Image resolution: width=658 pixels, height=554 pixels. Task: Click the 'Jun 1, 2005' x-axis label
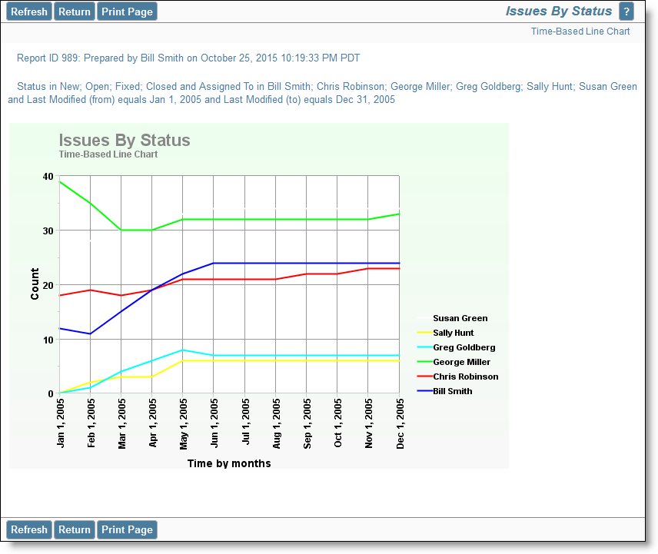pyautogui.click(x=214, y=423)
